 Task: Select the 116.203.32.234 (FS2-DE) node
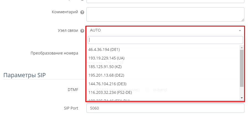tap(110, 92)
